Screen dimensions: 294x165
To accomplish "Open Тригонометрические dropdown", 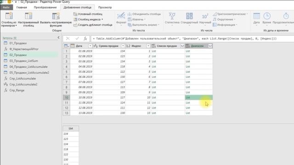I will pyautogui.click(x=231, y=14).
